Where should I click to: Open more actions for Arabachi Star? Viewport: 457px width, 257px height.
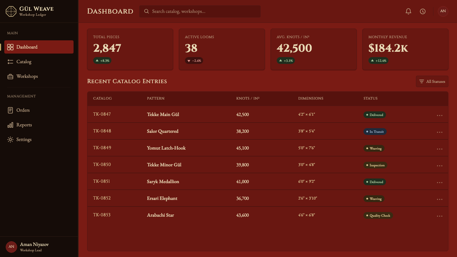[440, 216]
